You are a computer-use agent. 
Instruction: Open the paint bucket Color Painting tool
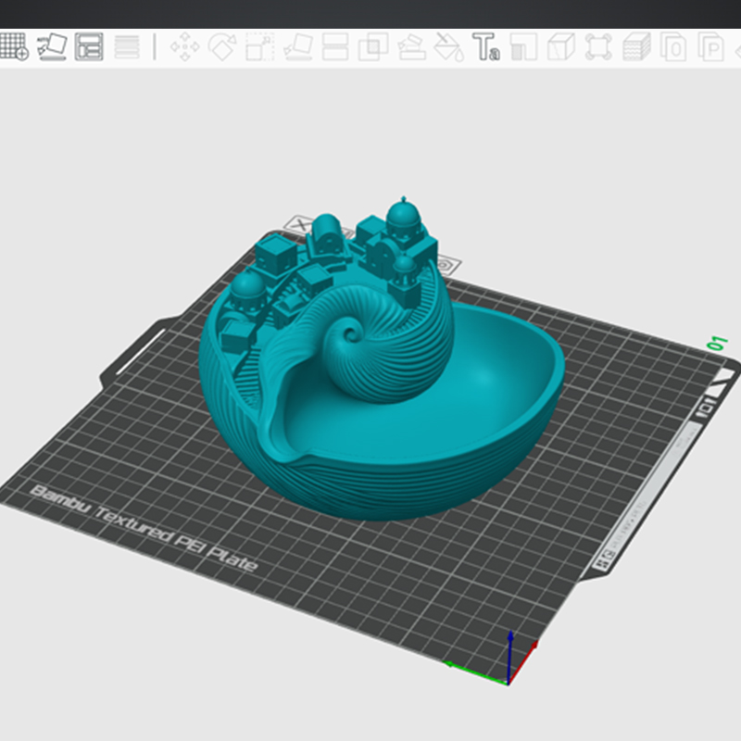[x=448, y=46]
